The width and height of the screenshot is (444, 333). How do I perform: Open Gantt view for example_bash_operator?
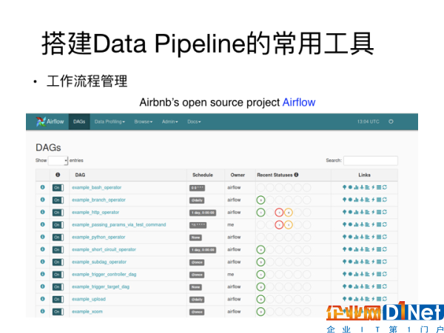[x=368, y=187]
